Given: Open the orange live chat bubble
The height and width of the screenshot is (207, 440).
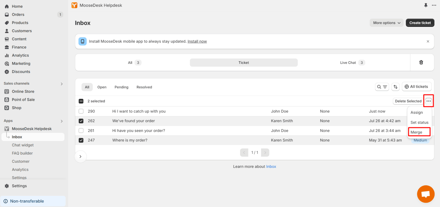Looking at the screenshot, I should pyautogui.click(x=426, y=194).
